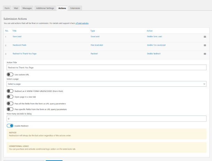Switch to the Mail tab
Screen dimensions: 212x161
click(16, 8)
